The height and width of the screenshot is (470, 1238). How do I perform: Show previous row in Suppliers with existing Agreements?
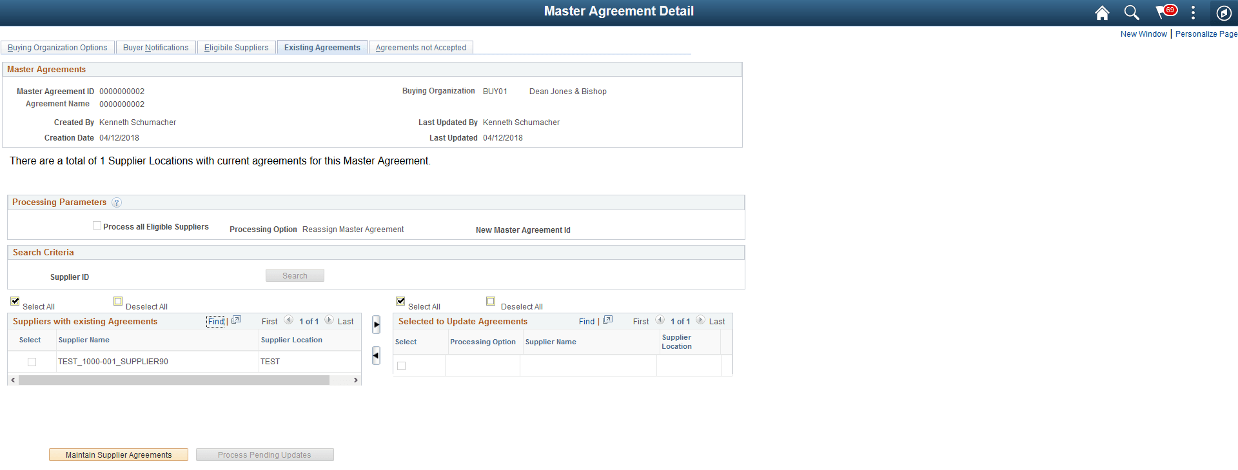[x=288, y=320]
